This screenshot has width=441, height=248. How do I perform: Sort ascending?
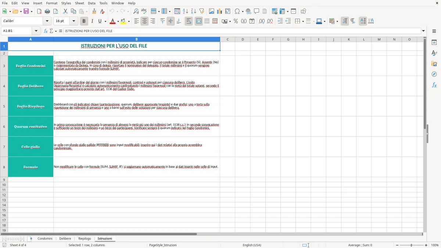pos(186,11)
